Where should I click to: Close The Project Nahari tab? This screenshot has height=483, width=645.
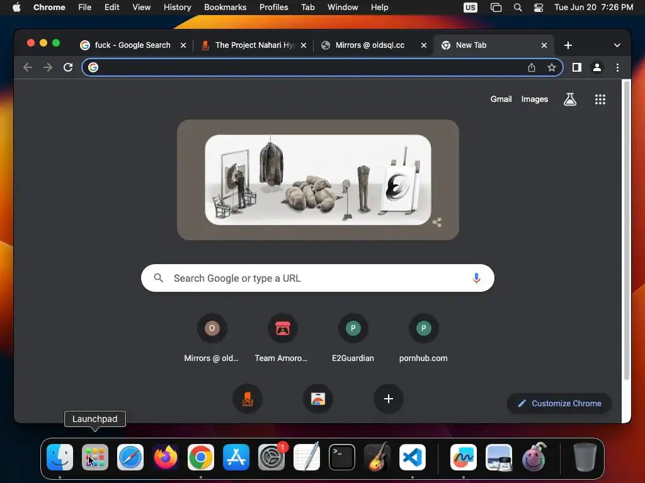(x=304, y=45)
